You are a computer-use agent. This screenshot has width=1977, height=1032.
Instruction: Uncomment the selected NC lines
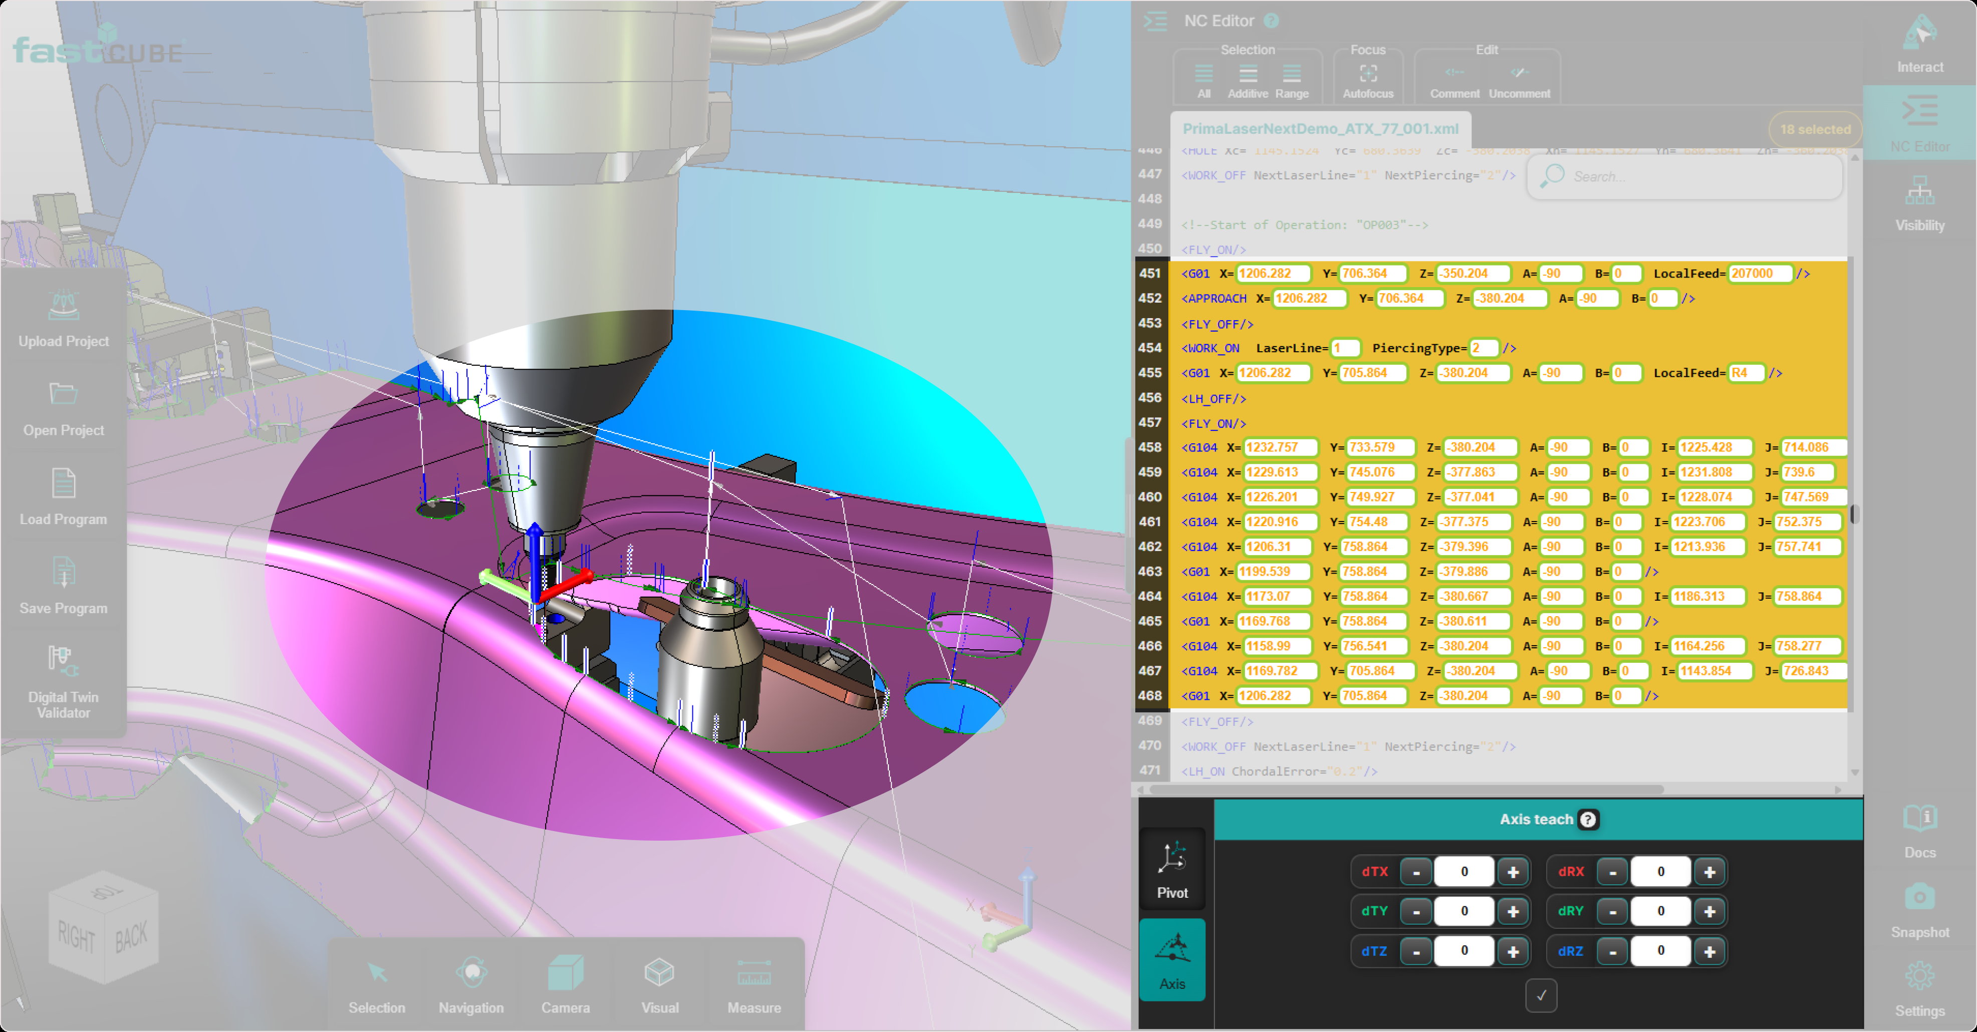1520,81
